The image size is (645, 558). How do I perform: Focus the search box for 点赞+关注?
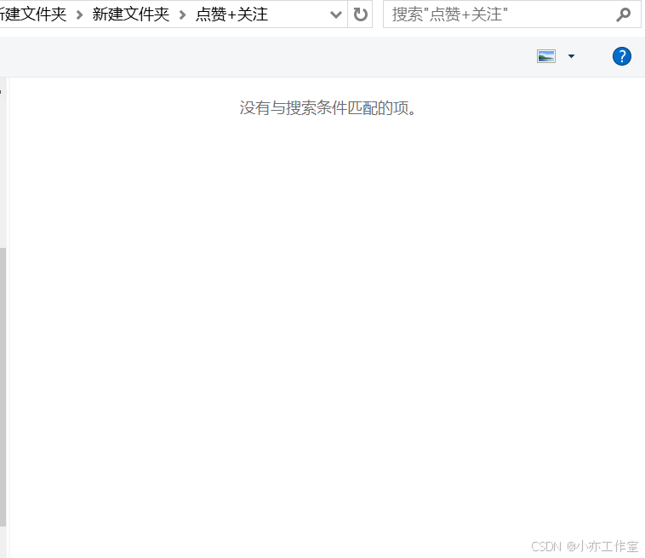pyautogui.click(x=512, y=14)
